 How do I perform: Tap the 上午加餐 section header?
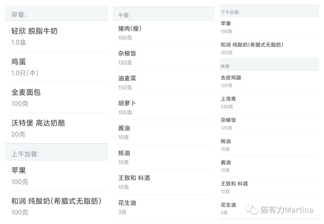(x=56, y=153)
